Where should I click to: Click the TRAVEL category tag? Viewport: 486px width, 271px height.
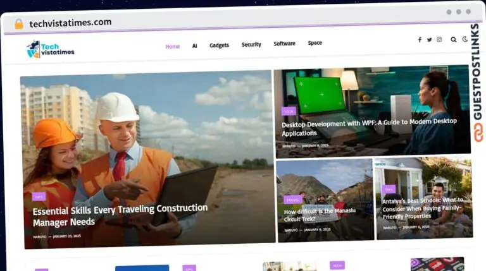[x=292, y=200]
